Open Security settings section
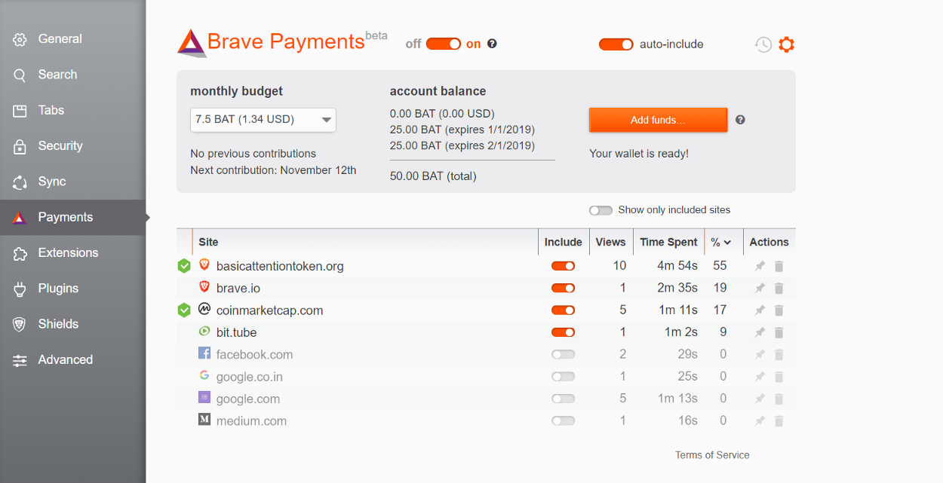 [x=72, y=146]
